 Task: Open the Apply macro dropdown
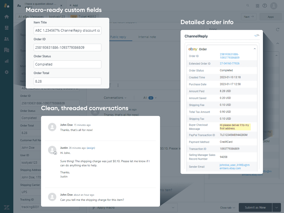coord(133,207)
